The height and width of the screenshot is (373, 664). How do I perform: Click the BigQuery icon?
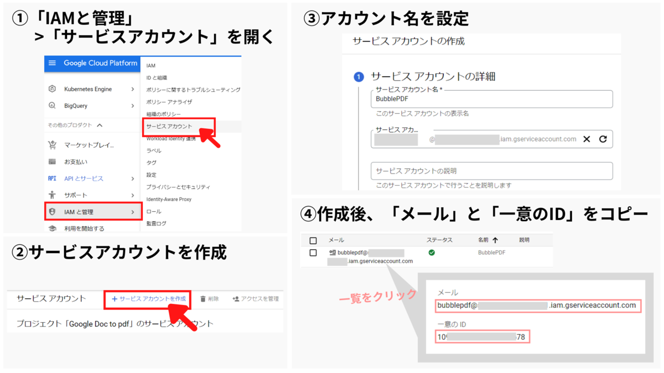pyautogui.click(x=53, y=106)
